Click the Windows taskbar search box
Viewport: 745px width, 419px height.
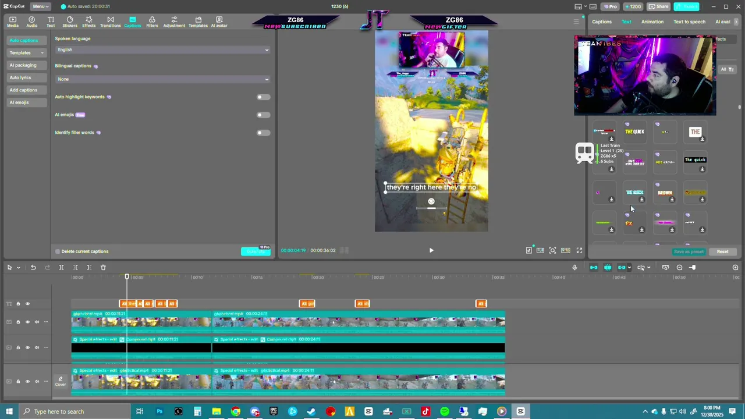74,411
